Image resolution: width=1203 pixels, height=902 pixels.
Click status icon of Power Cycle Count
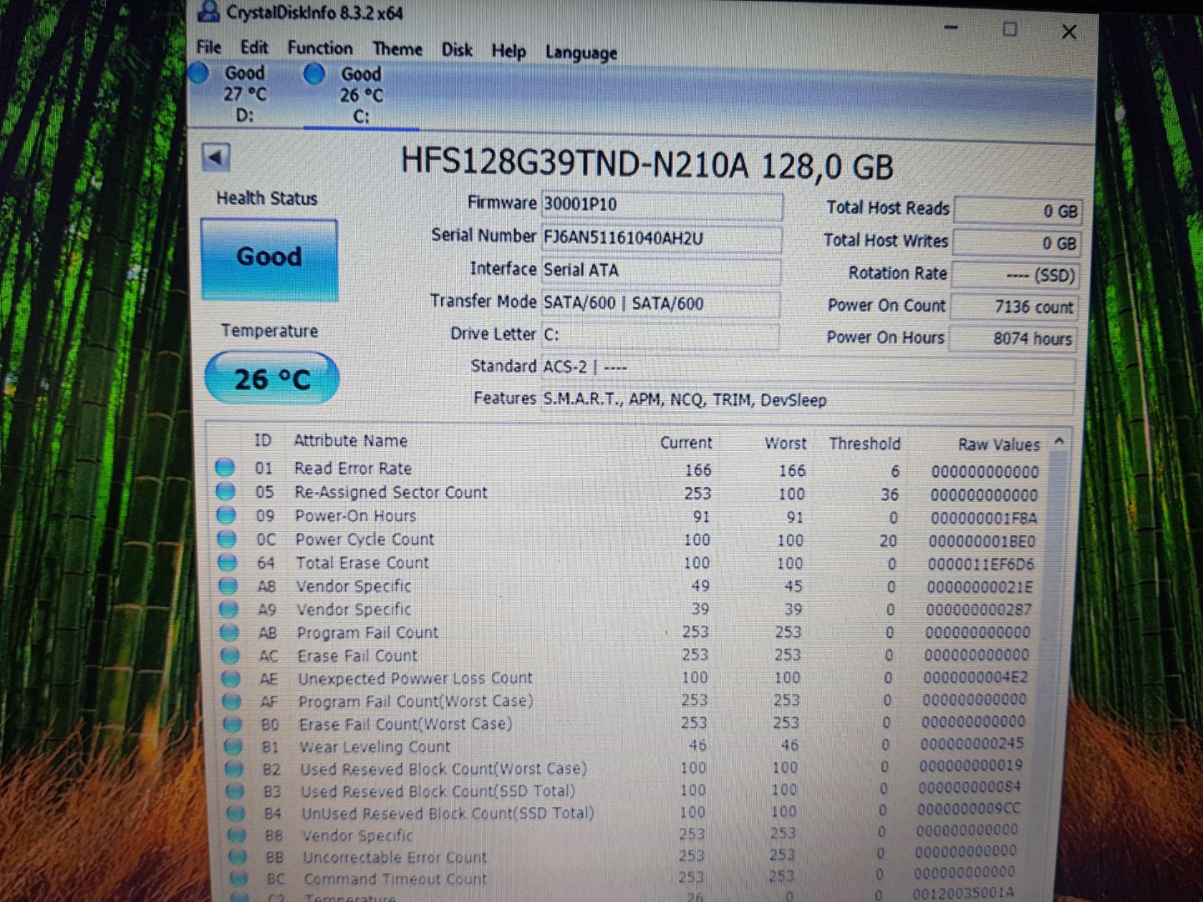coord(227,538)
